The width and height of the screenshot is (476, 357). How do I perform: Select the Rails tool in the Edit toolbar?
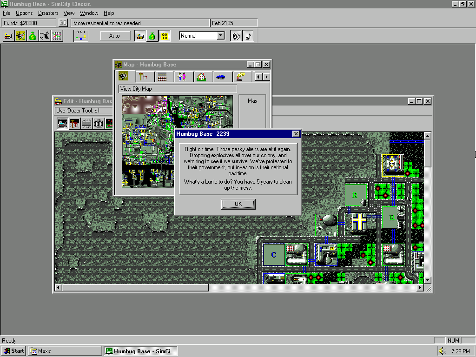click(x=99, y=123)
